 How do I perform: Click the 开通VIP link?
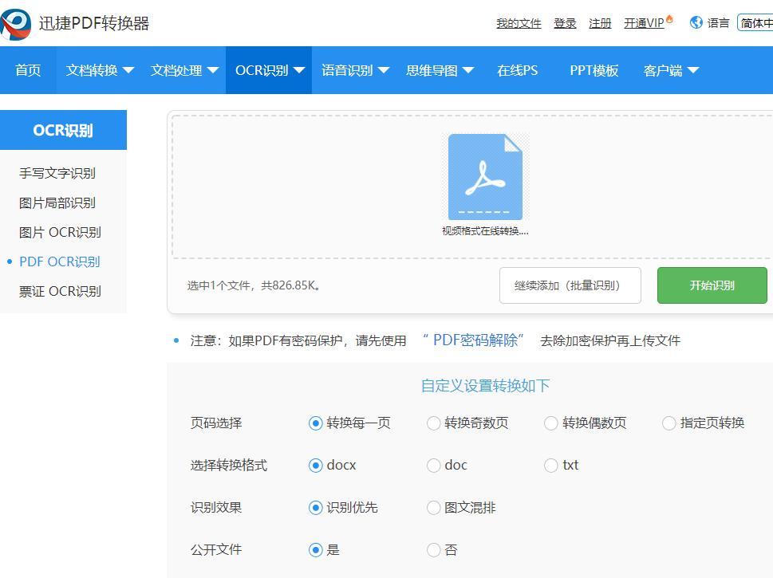[644, 23]
